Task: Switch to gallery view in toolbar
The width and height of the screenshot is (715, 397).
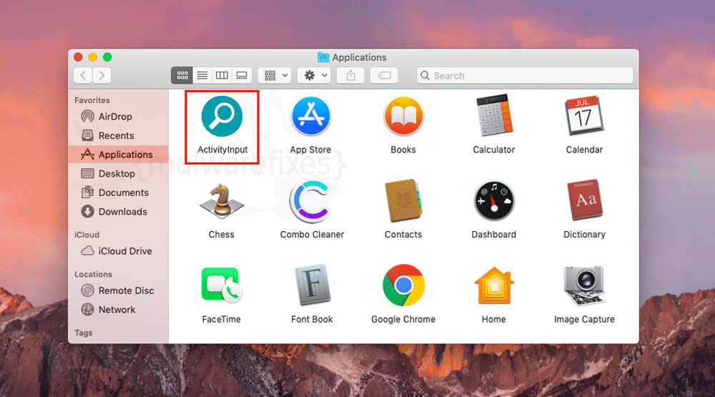Action: [242, 75]
